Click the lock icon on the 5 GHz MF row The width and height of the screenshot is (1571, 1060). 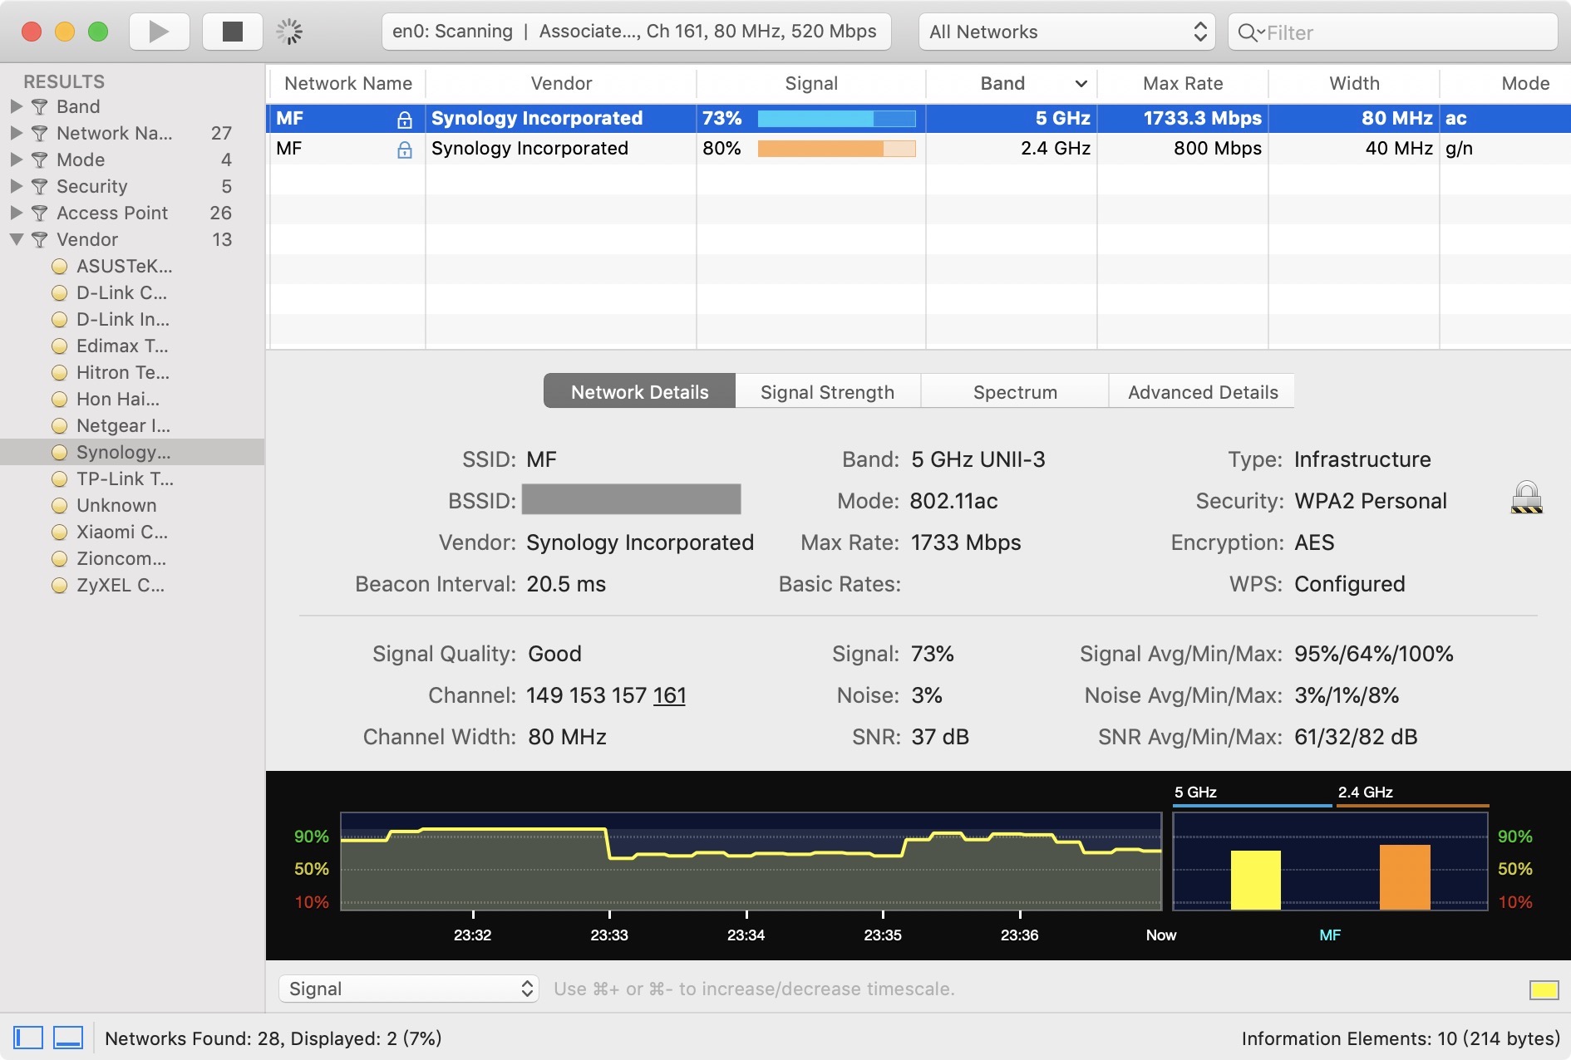click(x=405, y=120)
